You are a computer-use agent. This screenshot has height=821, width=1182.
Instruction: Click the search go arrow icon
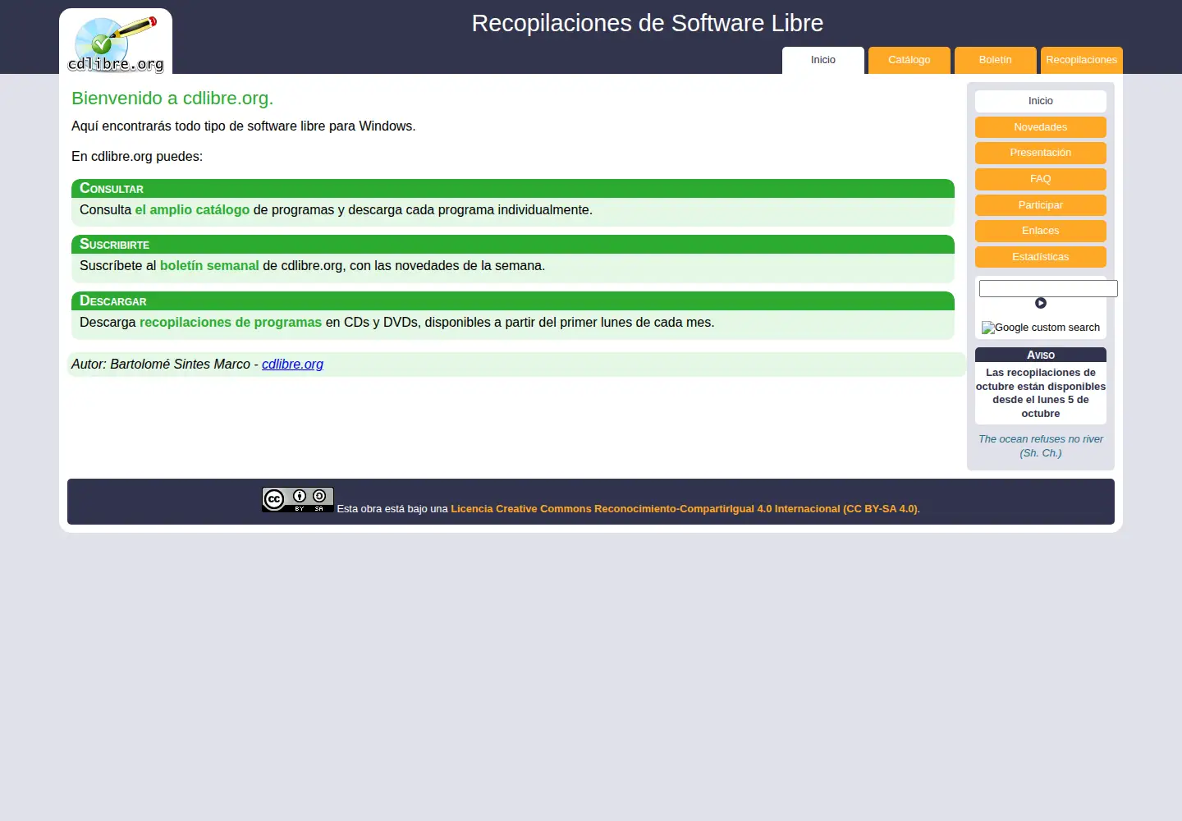coord(1041,303)
